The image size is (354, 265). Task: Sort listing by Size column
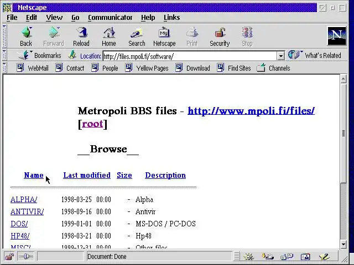pos(124,175)
